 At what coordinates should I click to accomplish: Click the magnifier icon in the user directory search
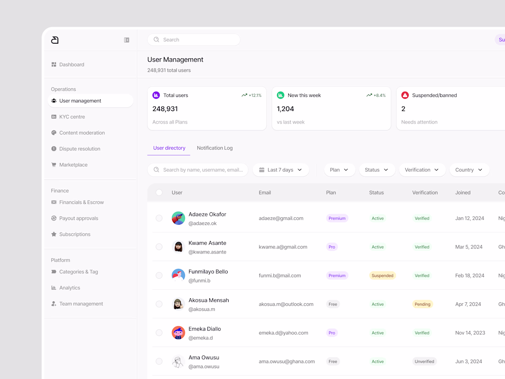tap(157, 170)
